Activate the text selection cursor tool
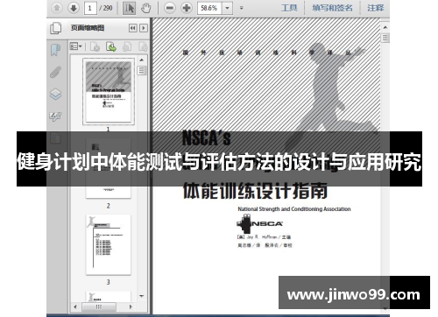The height and width of the screenshot is (317, 438). 129,8
